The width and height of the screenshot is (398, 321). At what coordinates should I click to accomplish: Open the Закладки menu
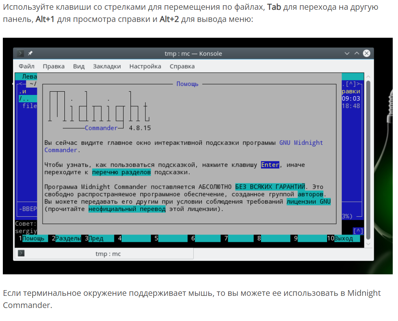click(x=107, y=66)
